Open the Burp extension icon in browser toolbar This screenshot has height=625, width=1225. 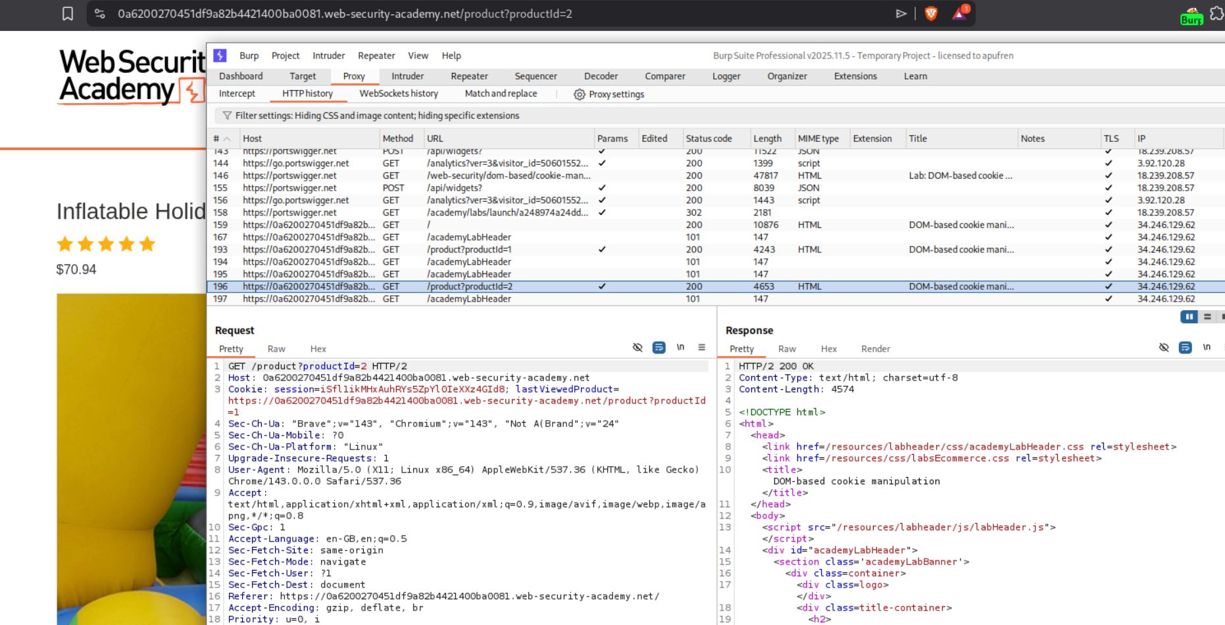pos(1191,16)
